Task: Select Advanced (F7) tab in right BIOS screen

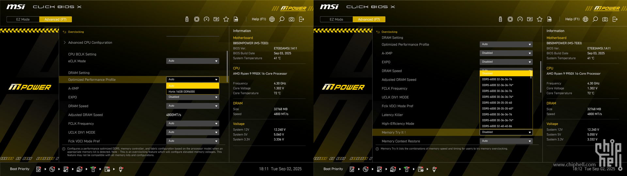Action: 369,19
